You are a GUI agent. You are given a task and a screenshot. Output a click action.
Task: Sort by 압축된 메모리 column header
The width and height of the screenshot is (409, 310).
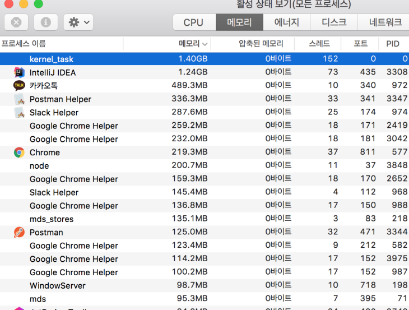click(x=261, y=44)
